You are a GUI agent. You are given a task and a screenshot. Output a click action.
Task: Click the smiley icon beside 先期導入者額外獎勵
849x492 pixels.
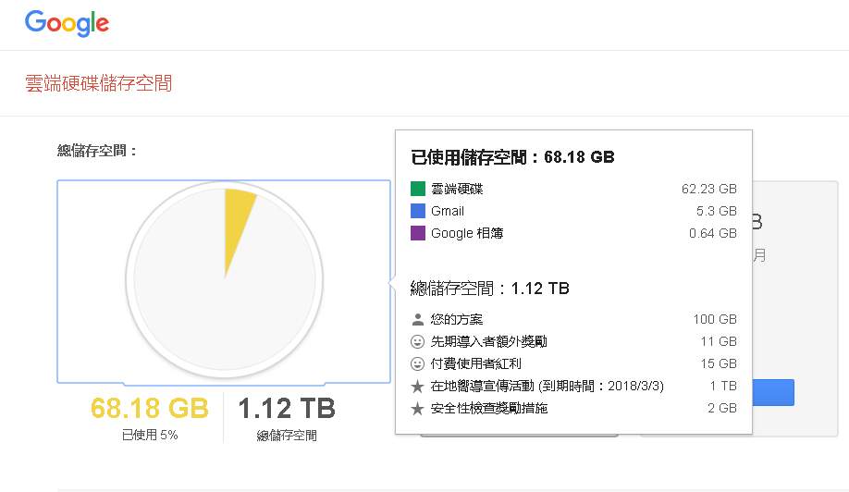tap(417, 341)
